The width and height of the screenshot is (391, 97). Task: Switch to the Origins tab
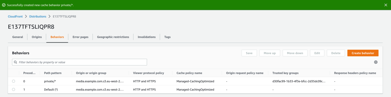point(37,37)
